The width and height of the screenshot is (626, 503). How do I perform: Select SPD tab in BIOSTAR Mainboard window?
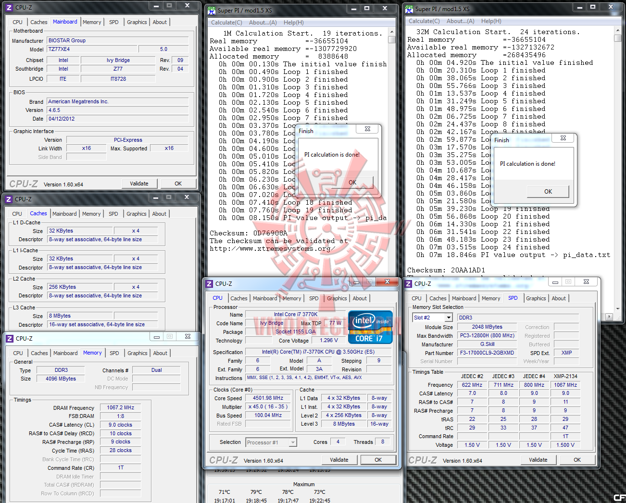114,22
